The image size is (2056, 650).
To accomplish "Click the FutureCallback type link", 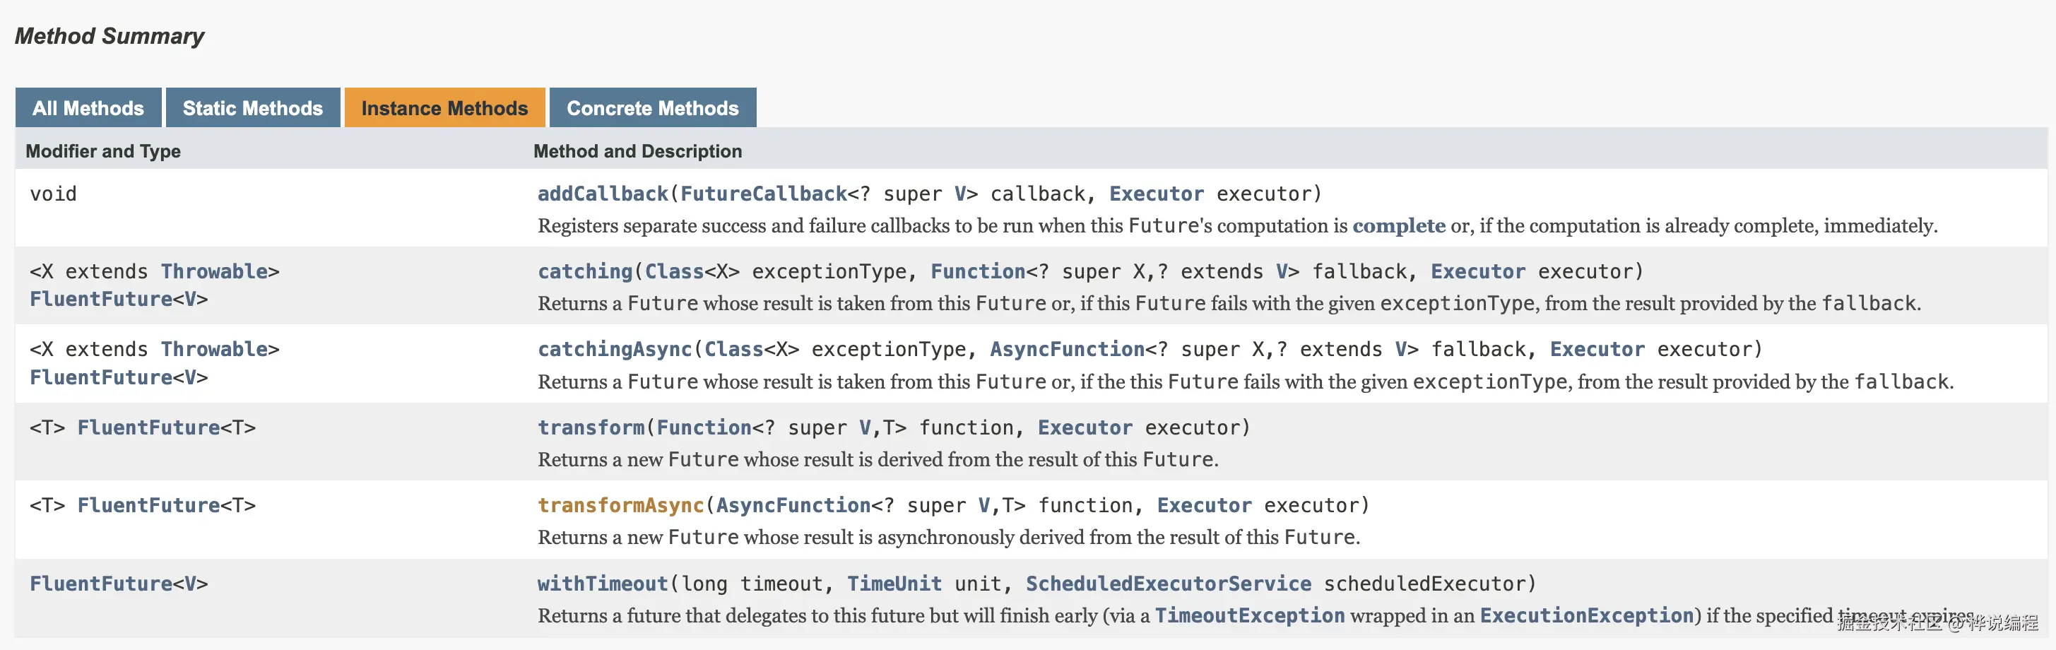I will click(763, 194).
